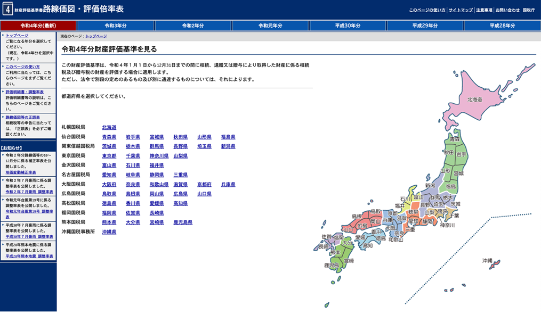Open the 愛知県 link

click(x=109, y=175)
